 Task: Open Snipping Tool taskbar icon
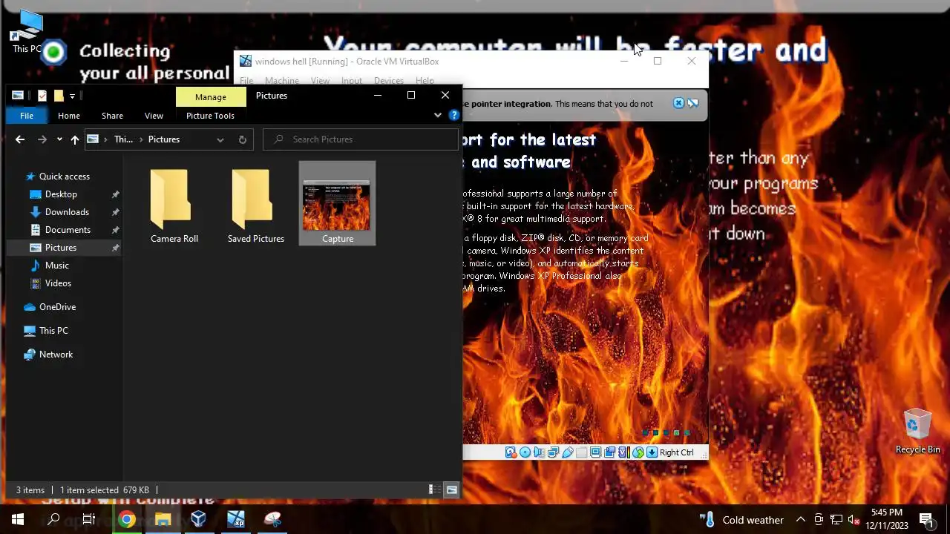272,519
